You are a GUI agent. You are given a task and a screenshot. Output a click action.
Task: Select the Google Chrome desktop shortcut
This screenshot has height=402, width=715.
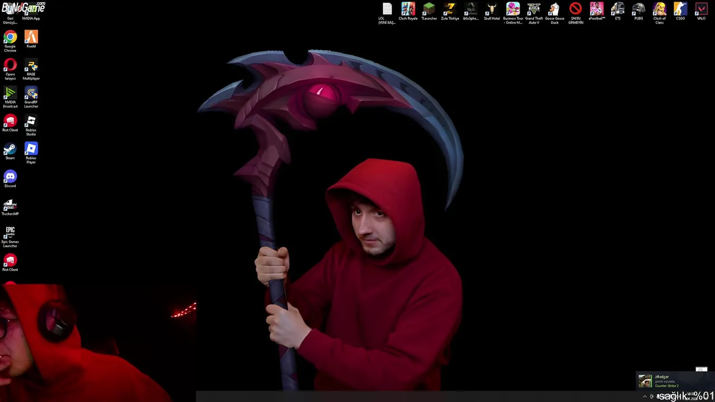click(x=10, y=42)
